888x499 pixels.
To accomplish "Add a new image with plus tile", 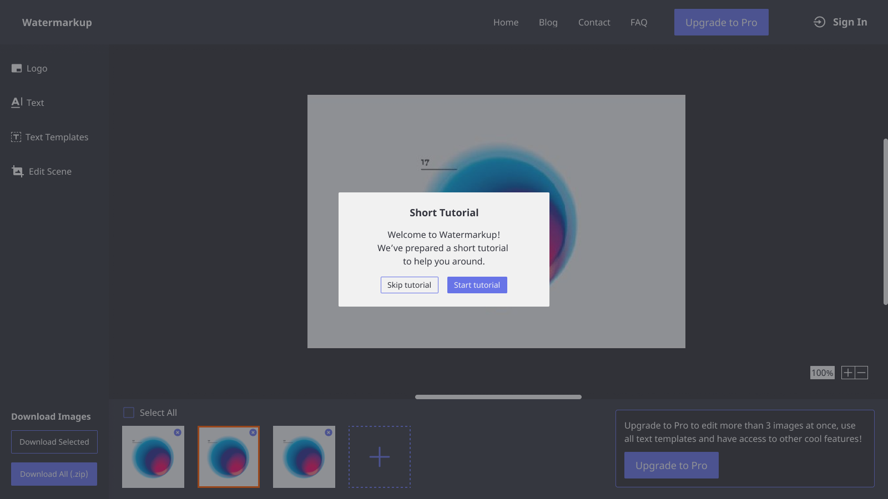I will [380, 457].
